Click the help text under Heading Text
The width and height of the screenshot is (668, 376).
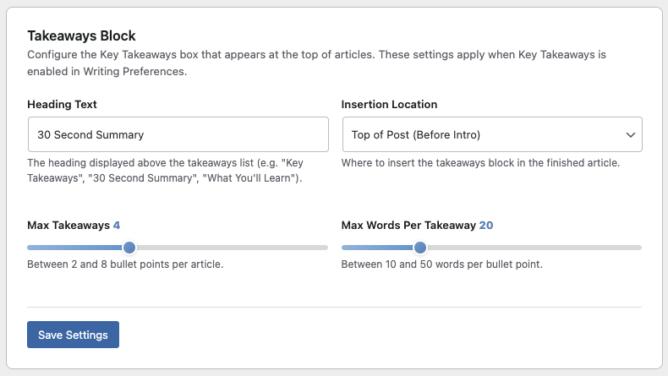(x=165, y=171)
